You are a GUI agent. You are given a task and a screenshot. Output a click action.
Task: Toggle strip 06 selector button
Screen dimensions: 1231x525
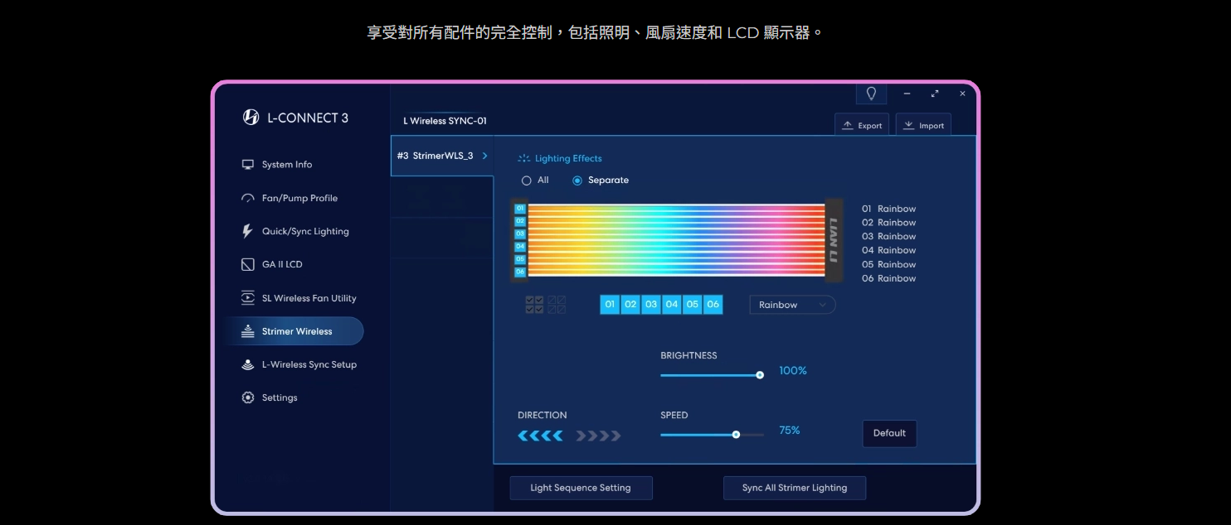(713, 305)
